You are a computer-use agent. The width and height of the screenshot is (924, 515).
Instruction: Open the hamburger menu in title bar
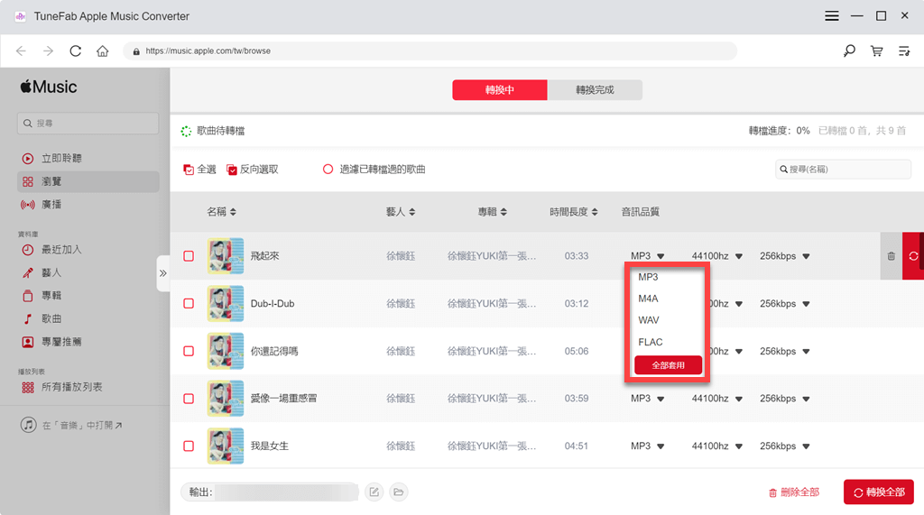831,16
